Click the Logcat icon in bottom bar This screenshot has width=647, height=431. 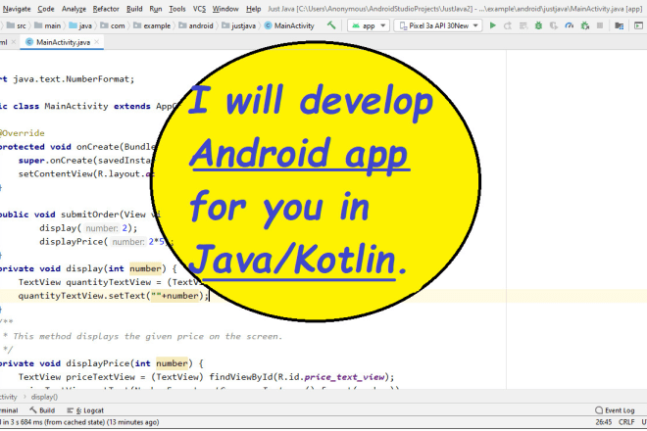pyautogui.click(x=71, y=410)
